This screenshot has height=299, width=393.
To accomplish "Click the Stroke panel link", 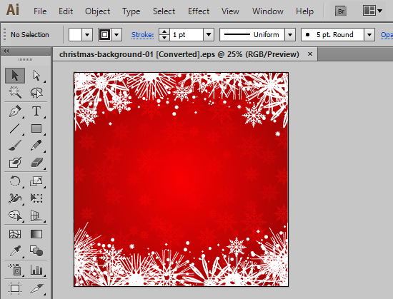I will [143, 34].
